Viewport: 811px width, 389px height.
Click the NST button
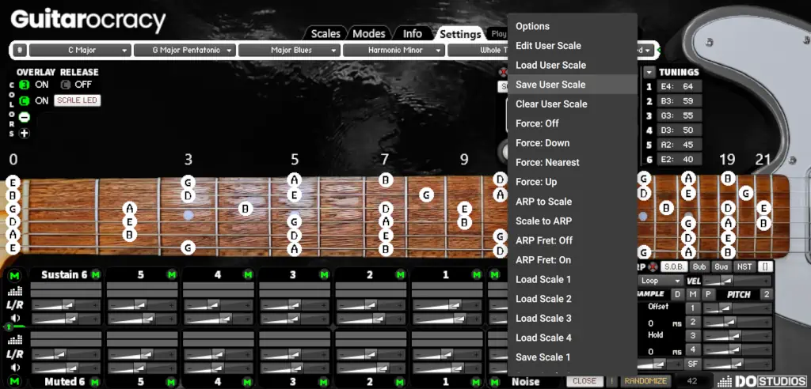coord(744,266)
